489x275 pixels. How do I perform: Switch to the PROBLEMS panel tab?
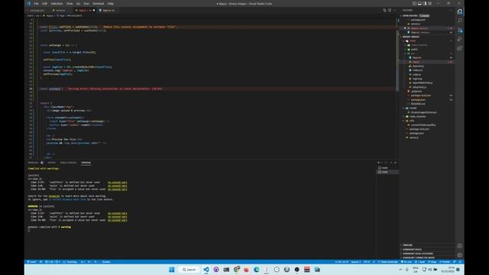(x=33, y=163)
